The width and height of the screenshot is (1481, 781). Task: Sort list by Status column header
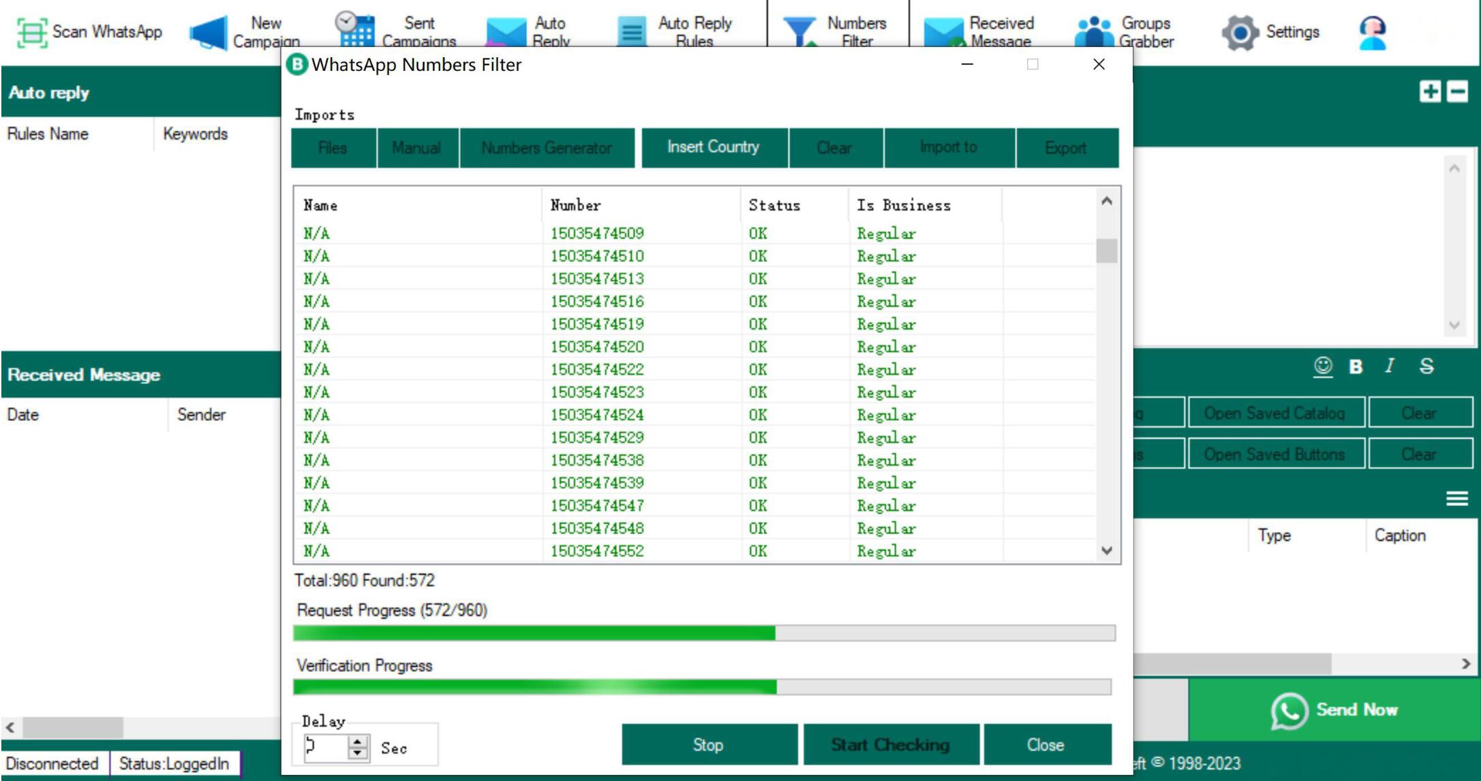pos(795,205)
